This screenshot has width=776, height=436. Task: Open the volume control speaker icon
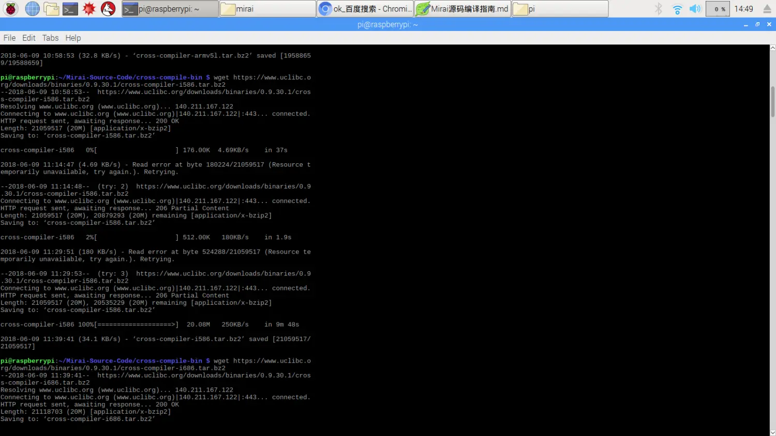(695, 9)
